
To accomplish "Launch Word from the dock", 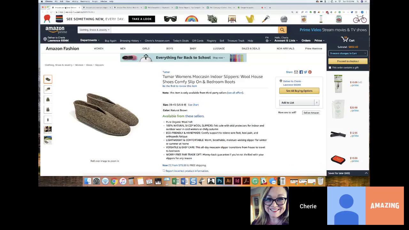I will [x=184, y=181].
